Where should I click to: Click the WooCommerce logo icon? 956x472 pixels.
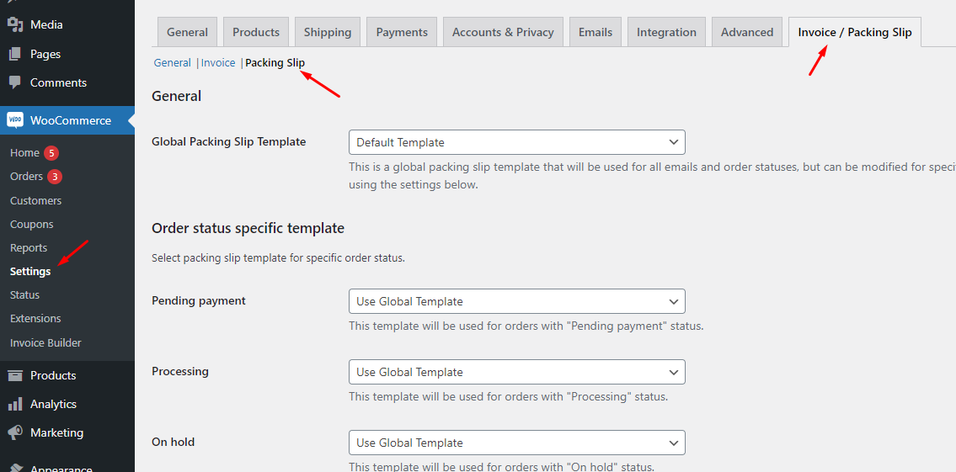pyautogui.click(x=15, y=120)
